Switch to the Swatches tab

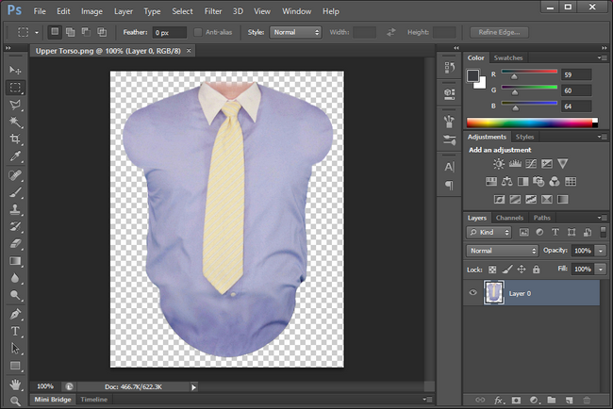508,57
